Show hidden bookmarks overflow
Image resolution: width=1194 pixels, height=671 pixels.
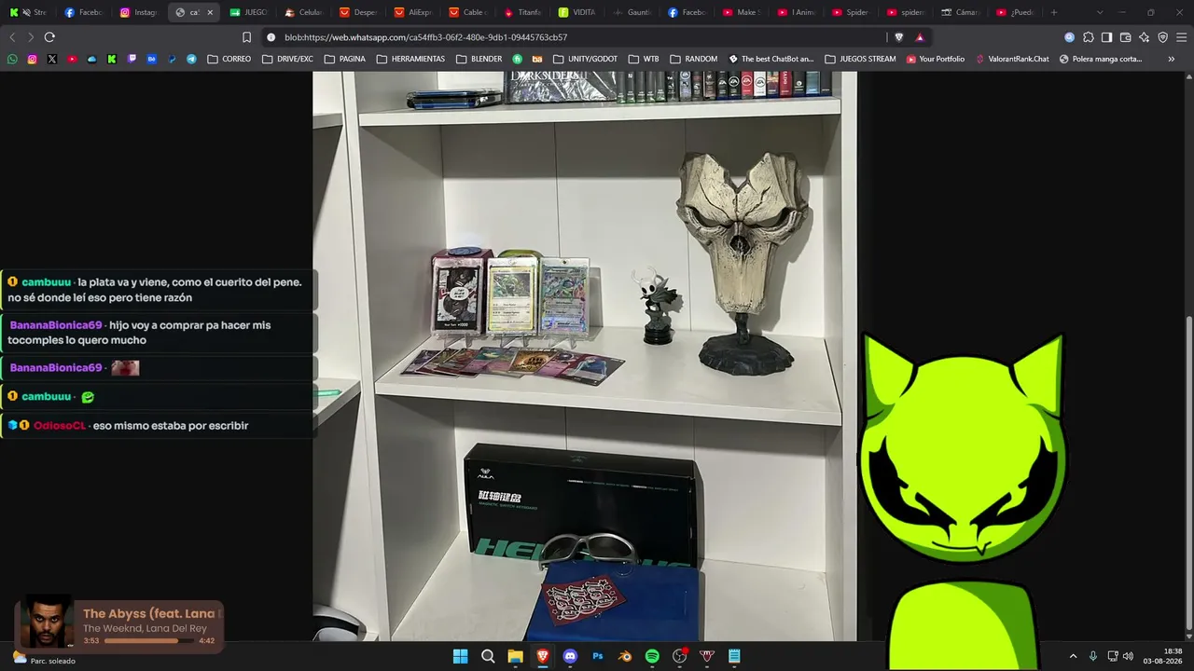click(1172, 59)
